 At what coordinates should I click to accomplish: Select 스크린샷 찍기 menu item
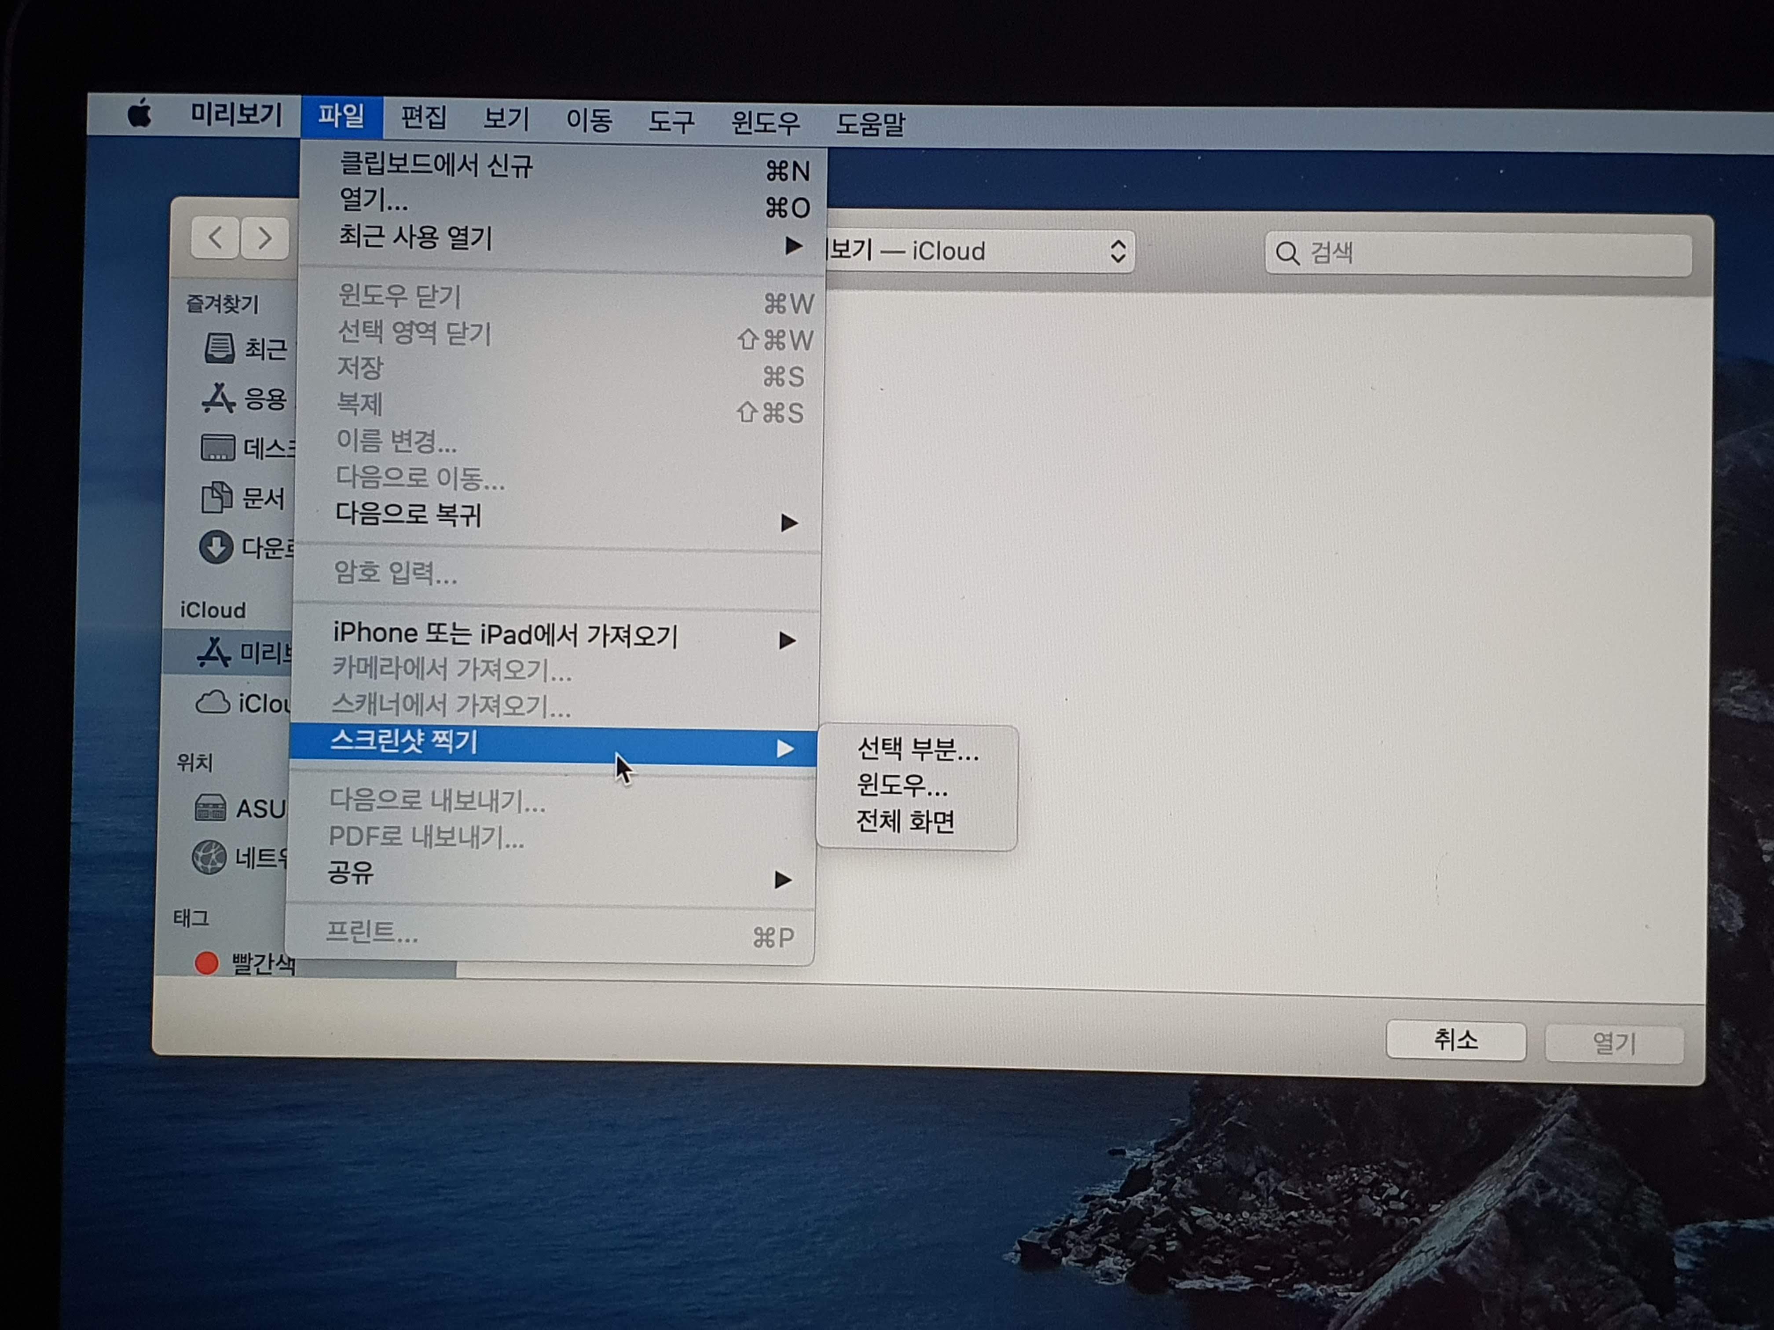click(554, 745)
